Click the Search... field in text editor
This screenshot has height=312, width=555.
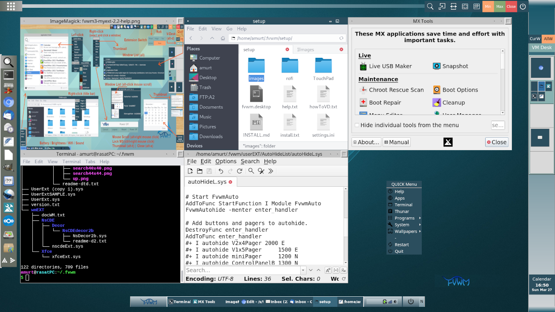click(x=242, y=270)
